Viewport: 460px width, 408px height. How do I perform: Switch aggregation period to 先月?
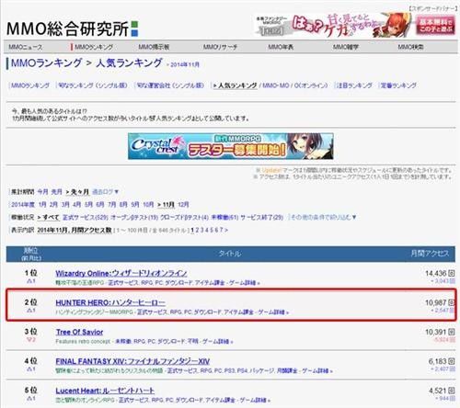pos(56,192)
